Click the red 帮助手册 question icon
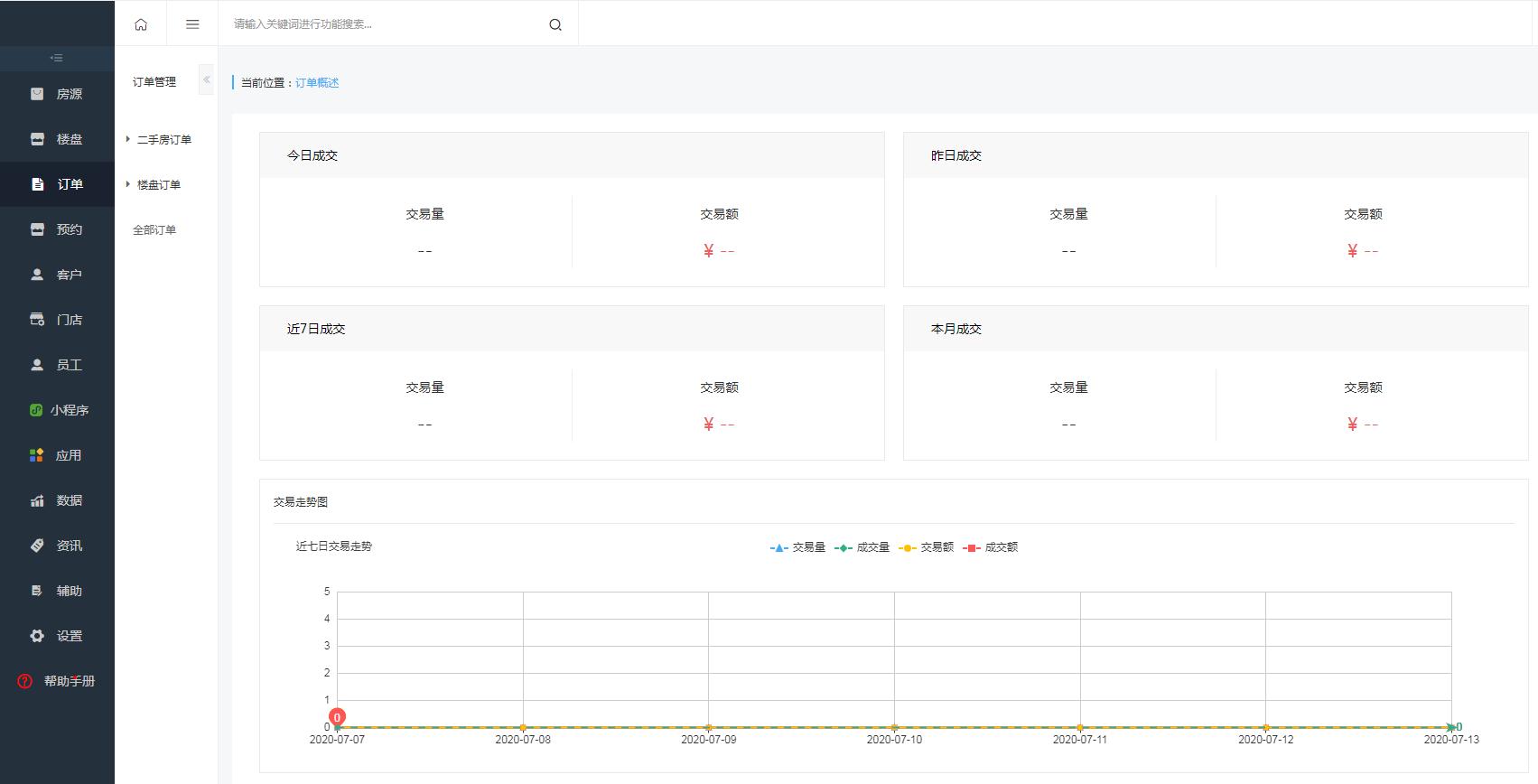This screenshot has height=784, width=1538. [25, 681]
